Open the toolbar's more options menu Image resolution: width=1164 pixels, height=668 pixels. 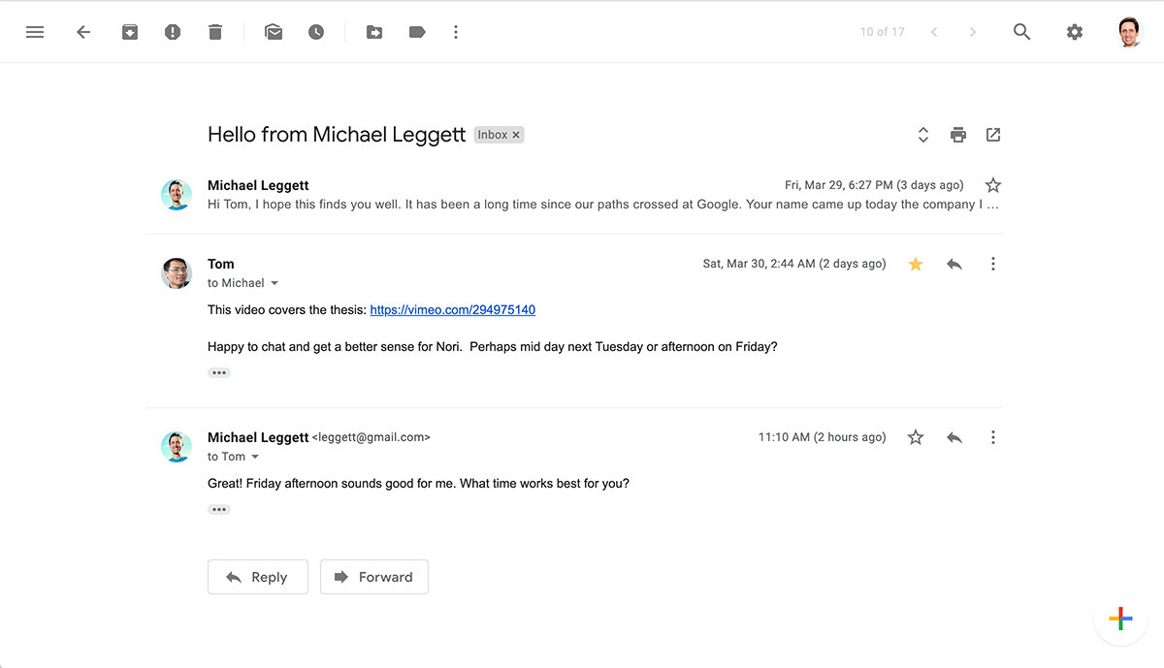tap(456, 31)
